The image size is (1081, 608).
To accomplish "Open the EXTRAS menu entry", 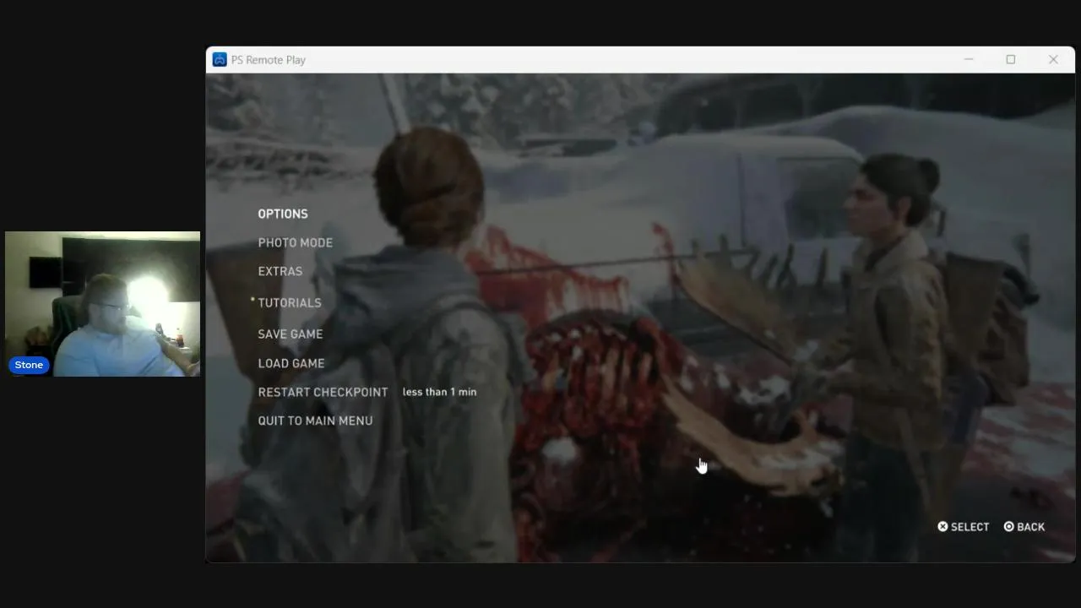I will [x=280, y=271].
